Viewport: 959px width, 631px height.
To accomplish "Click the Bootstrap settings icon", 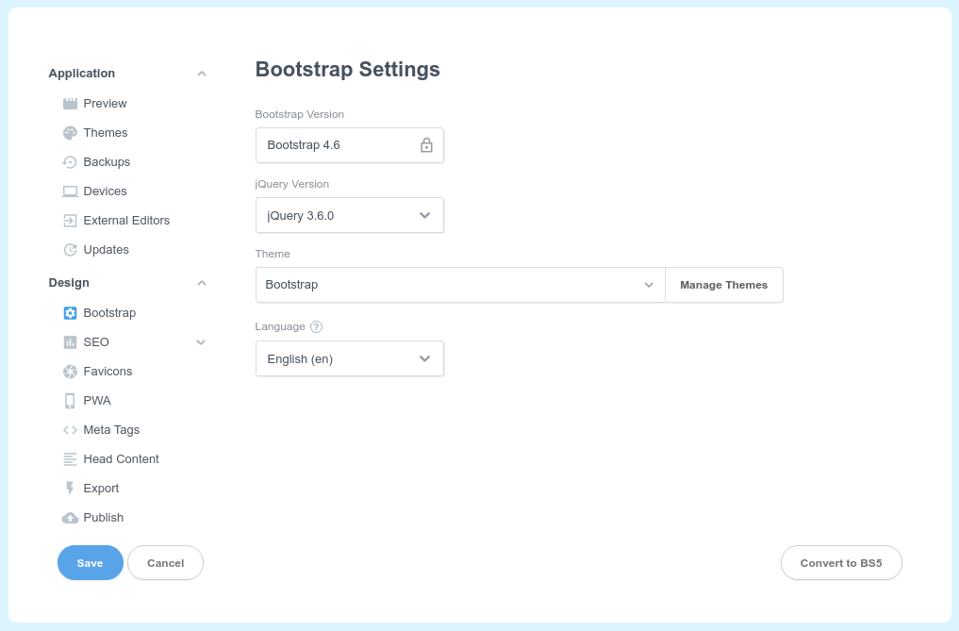I will (x=71, y=312).
